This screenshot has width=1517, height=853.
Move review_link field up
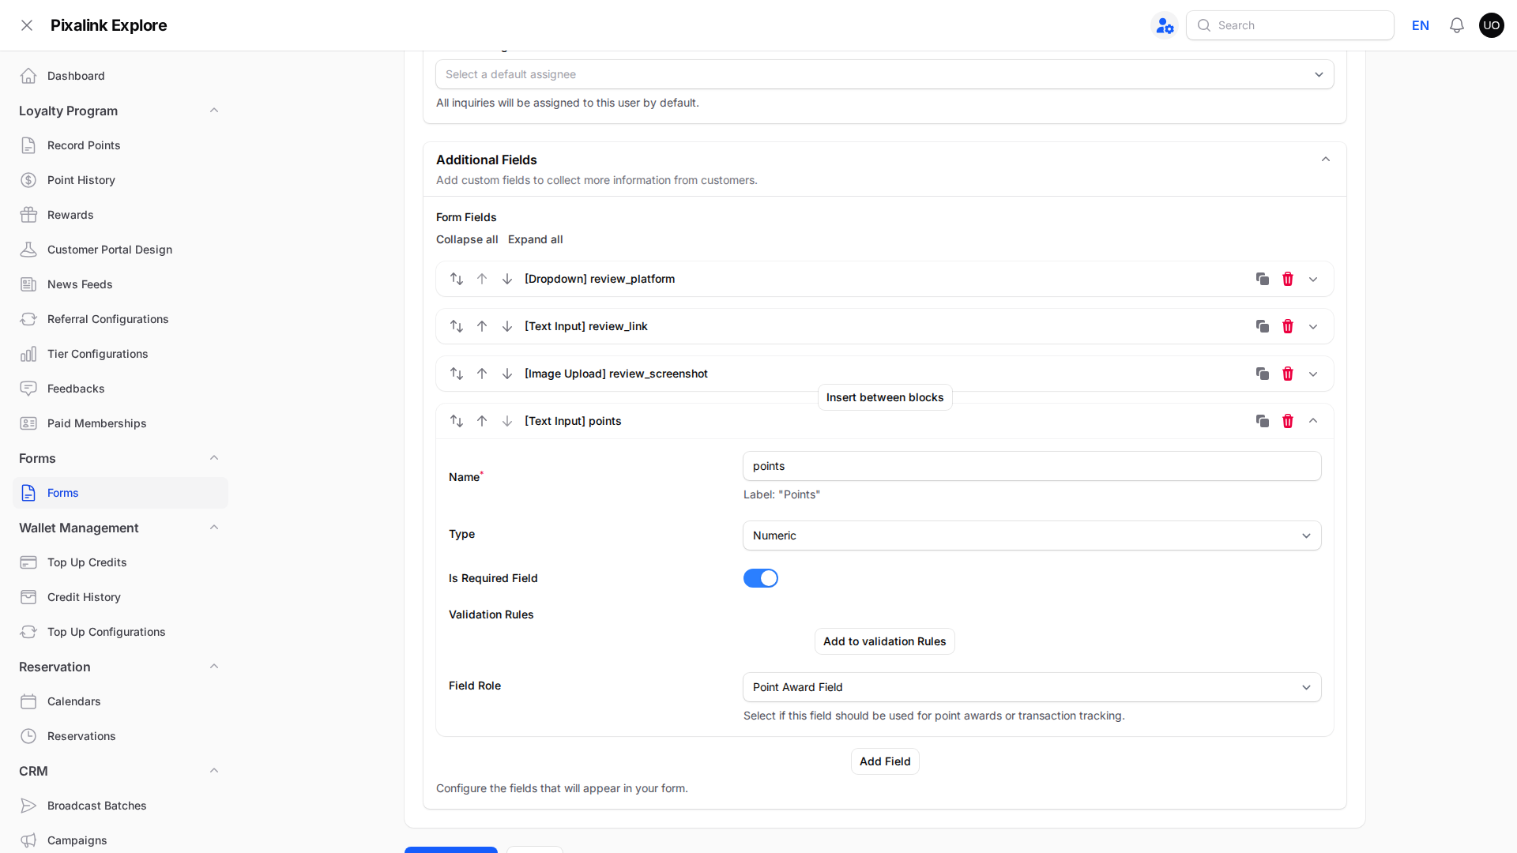tap(482, 326)
